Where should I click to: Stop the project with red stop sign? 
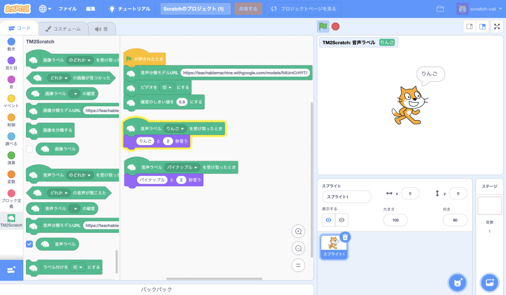[x=335, y=27]
